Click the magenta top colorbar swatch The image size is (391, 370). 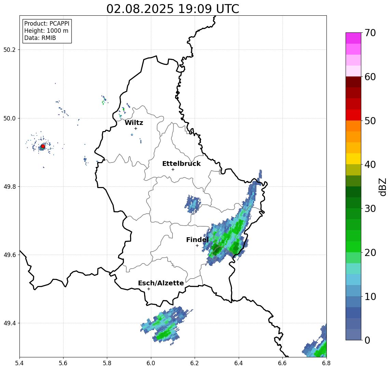pyautogui.click(x=353, y=38)
